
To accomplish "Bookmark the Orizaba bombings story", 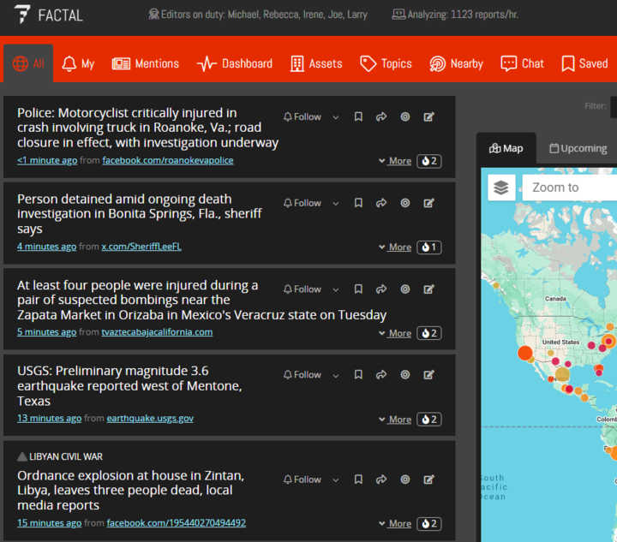I will click(x=358, y=289).
